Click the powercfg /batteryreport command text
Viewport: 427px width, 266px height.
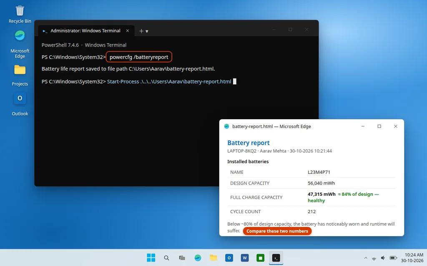139,57
